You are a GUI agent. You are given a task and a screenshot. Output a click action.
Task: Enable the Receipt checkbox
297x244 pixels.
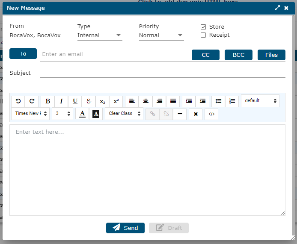(203, 35)
